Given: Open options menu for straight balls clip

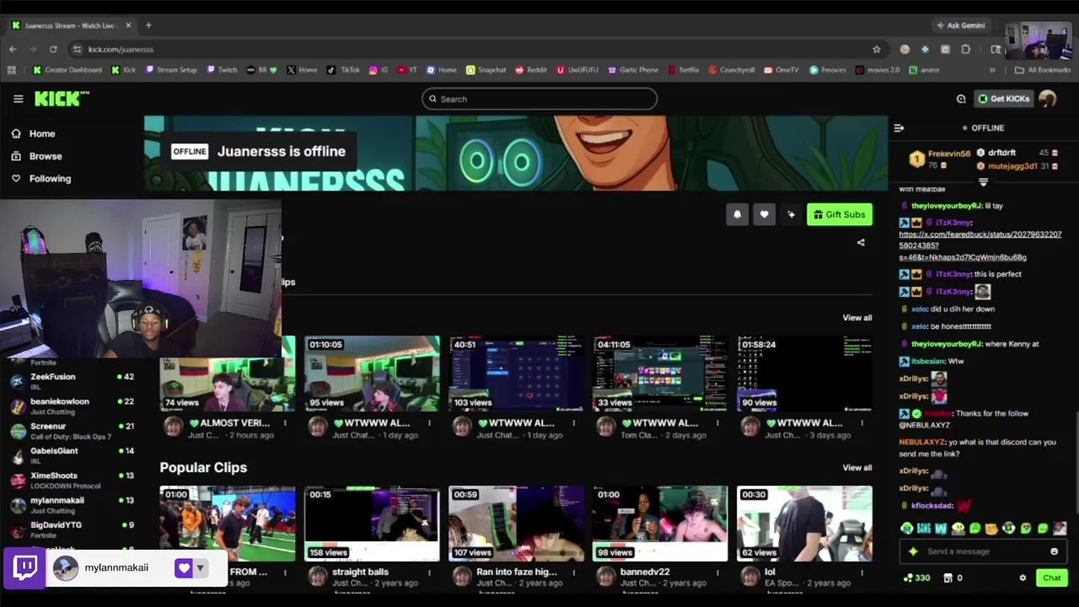Looking at the screenshot, I should pyautogui.click(x=429, y=572).
